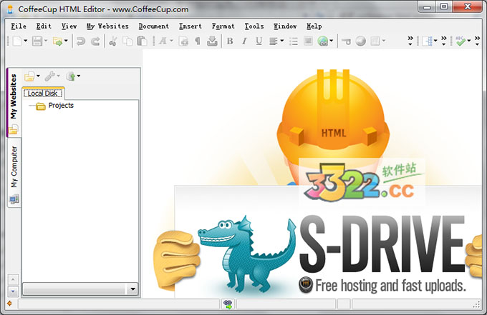Switch to the My Computer side tab
Screen dimensions: 487x315
tap(14, 167)
